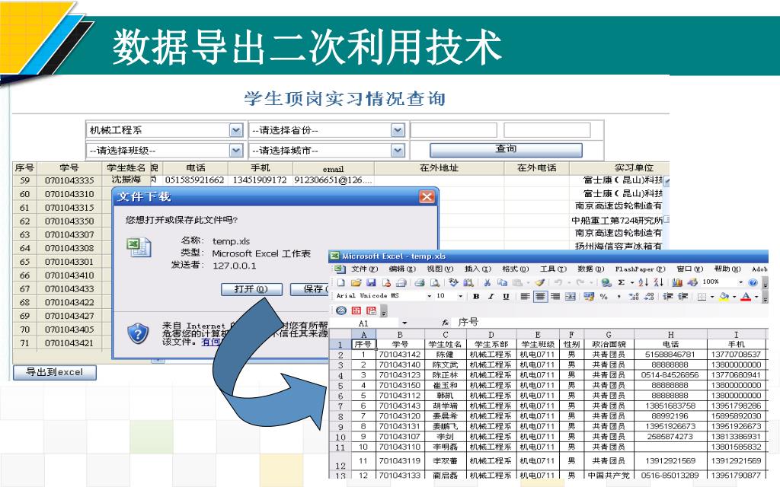Click the Print Preview magnifier icon
Screen dimensions: 780x487
point(435,283)
